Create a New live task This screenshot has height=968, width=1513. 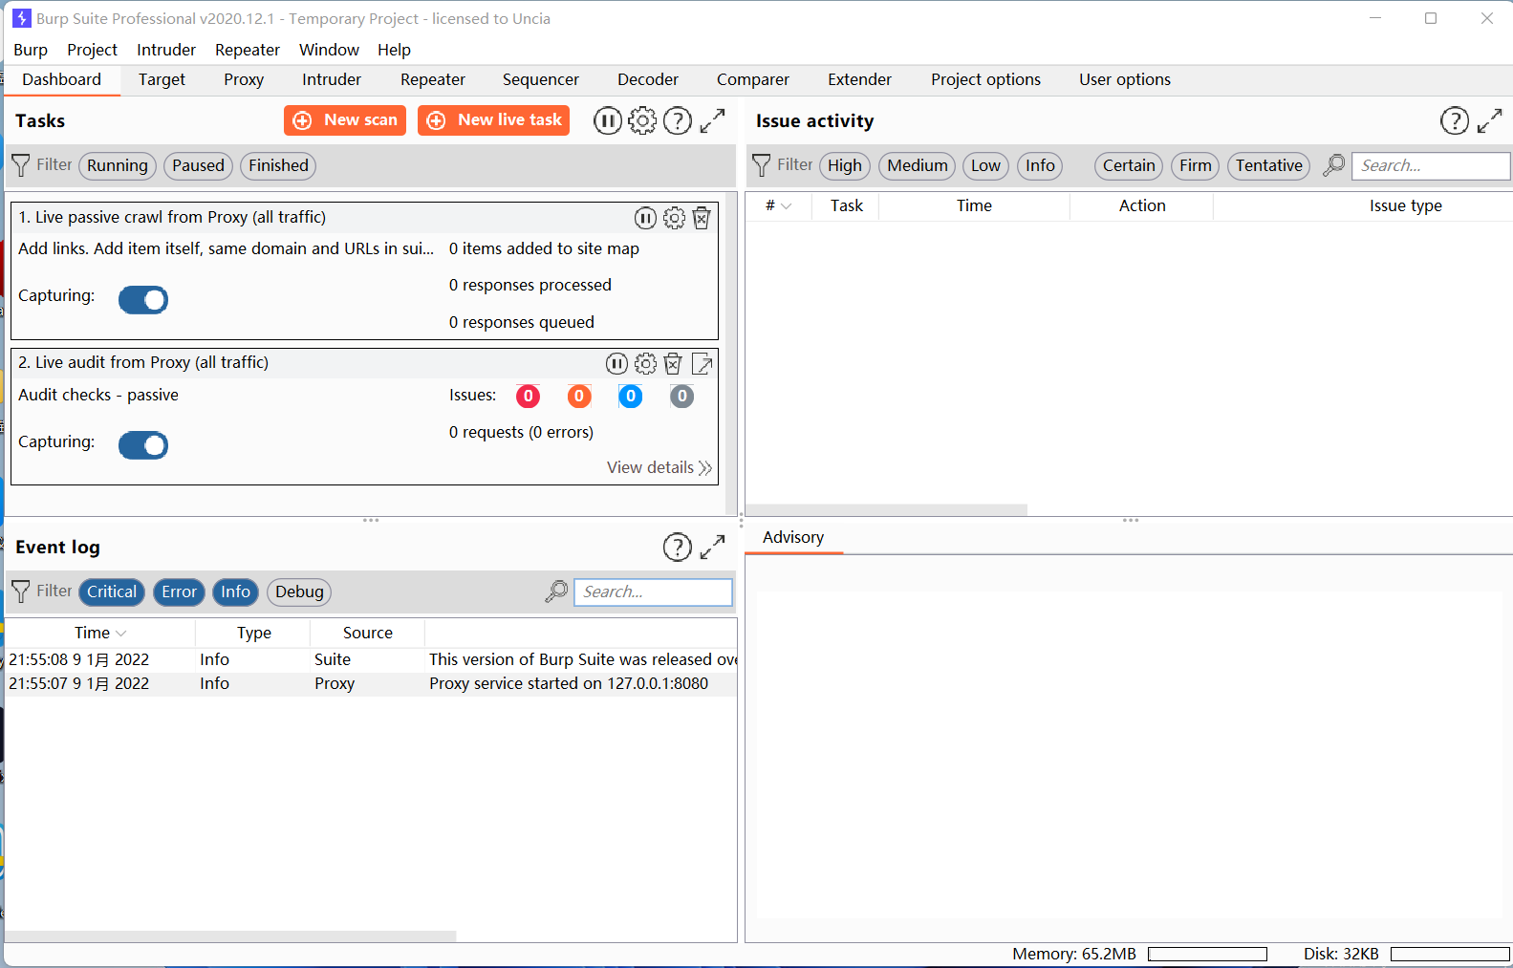click(493, 120)
